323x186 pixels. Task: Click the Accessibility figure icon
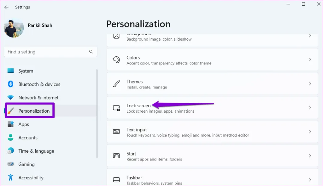pos(10,178)
